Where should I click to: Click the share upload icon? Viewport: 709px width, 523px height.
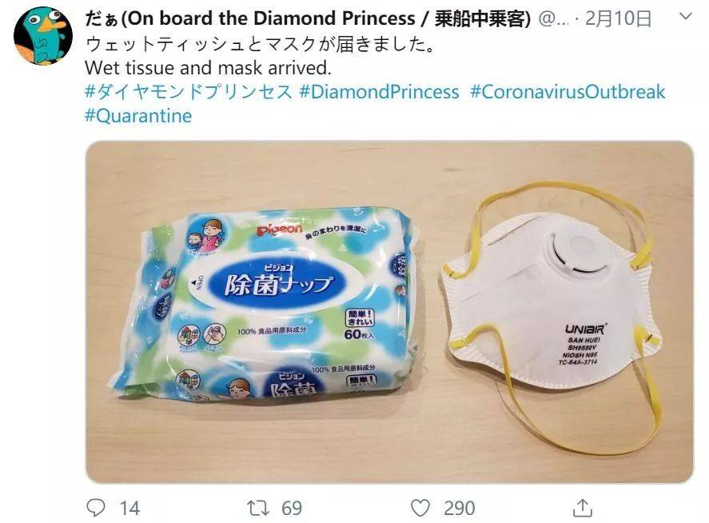click(583, 508)
